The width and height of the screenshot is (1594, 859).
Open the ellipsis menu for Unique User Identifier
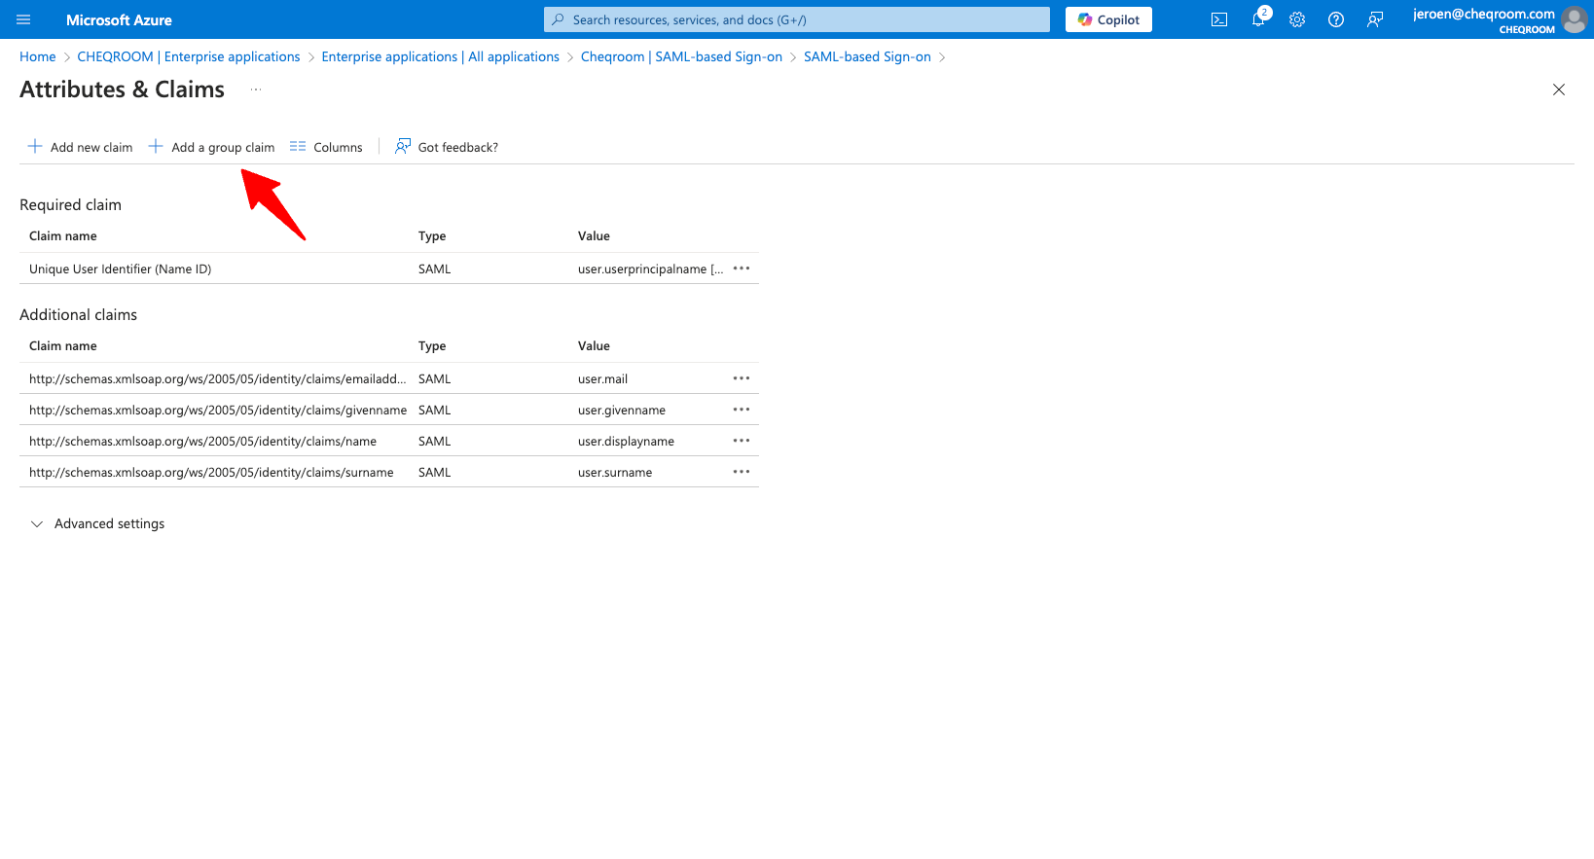pyautogui.click(x=742, y=268)
